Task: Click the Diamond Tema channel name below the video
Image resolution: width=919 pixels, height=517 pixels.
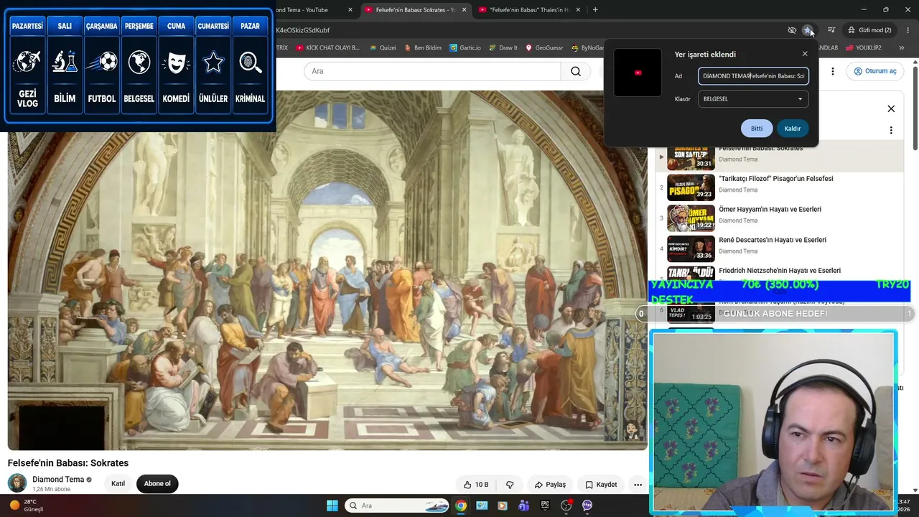Action: click(x=58, y=480)
